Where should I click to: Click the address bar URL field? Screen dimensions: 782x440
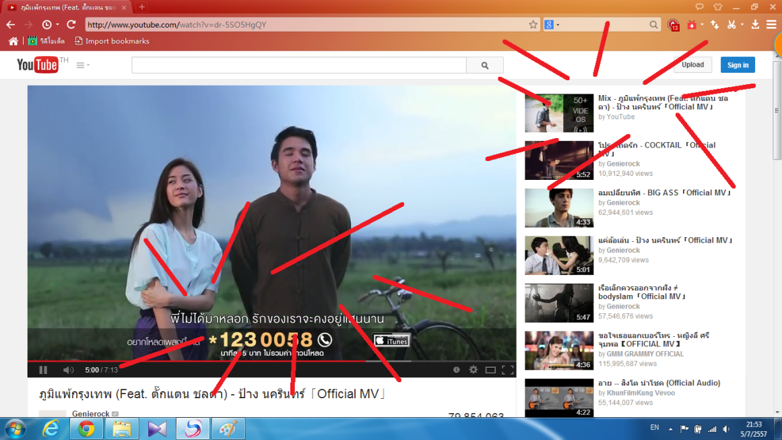pyautogui.click(x=305, y=24)
